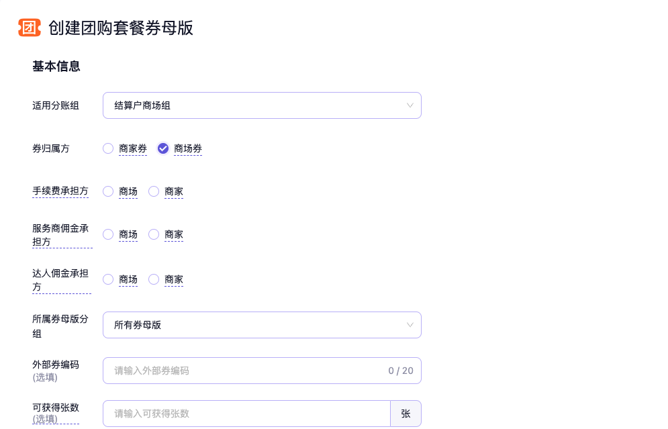Choose 商场 for 手续费承担方
This screenshot has height=429, width=668.
[108, 191]
